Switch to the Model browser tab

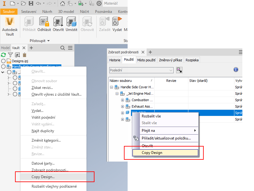pyautogui.click(x=5, y=48)
